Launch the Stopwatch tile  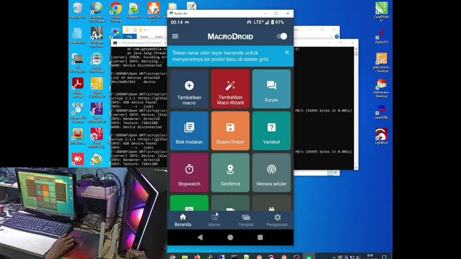click(189, 173)
